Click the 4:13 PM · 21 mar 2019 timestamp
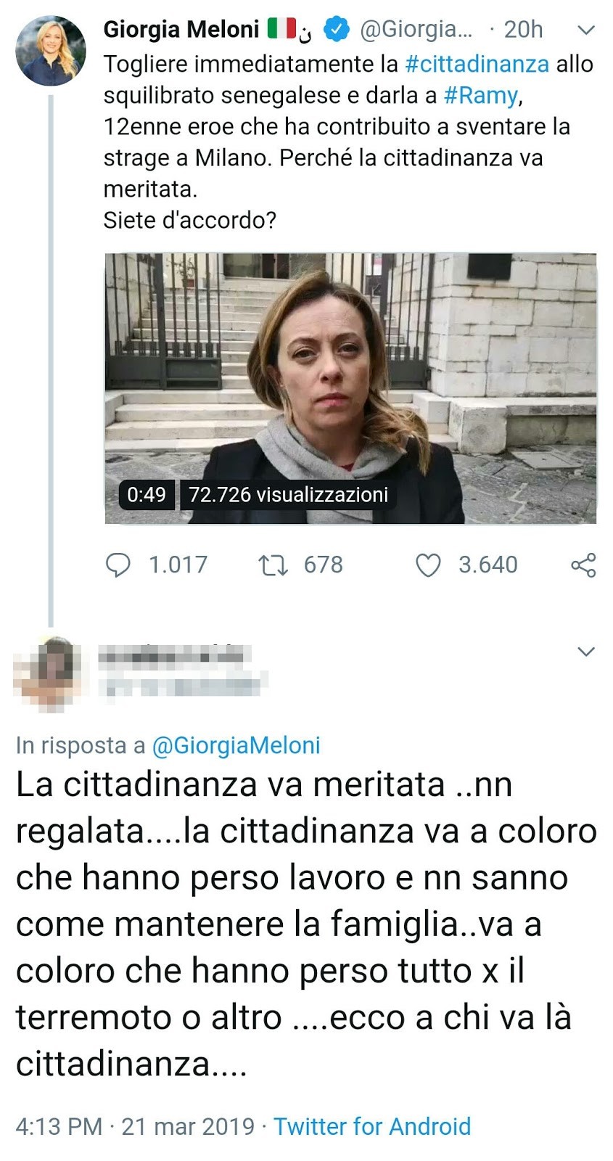 coord(135,1126)
